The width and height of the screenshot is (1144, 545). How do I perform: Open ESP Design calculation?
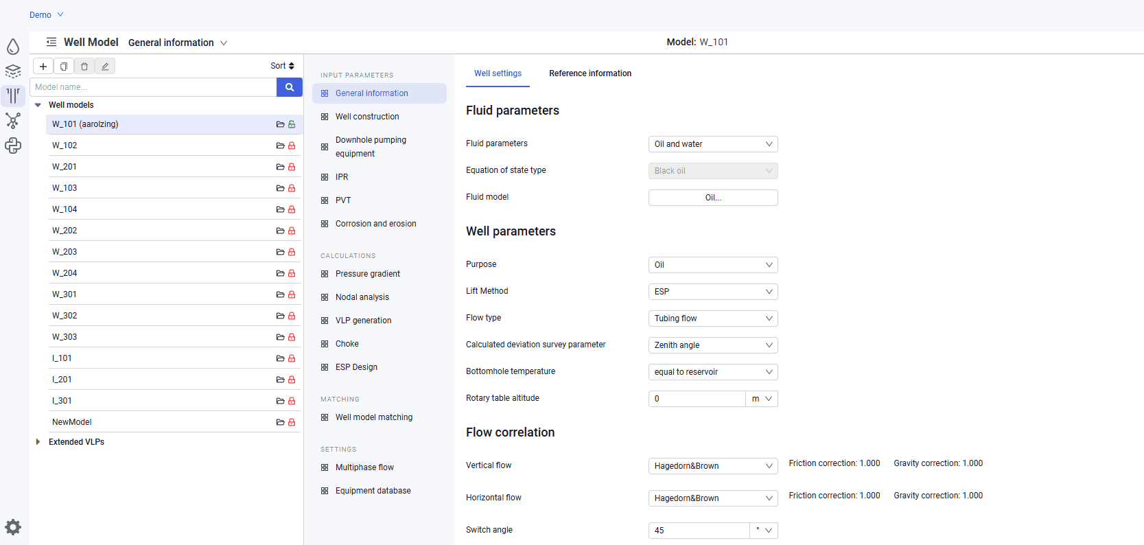coord(380,367)
